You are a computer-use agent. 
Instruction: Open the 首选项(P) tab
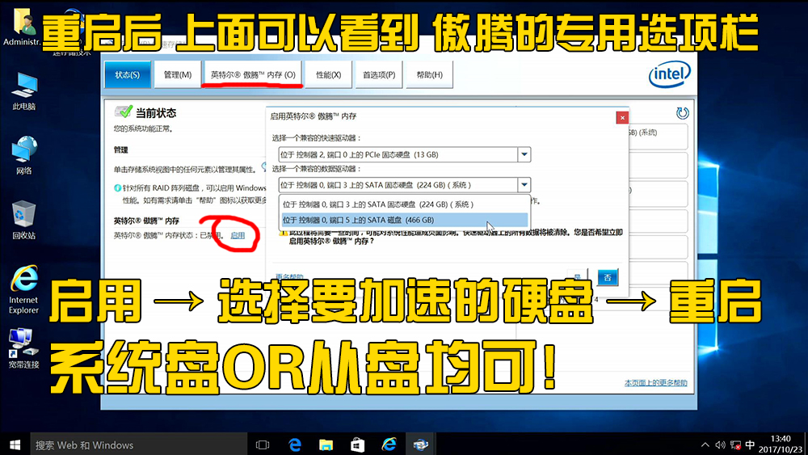click(x=379, y=74)
